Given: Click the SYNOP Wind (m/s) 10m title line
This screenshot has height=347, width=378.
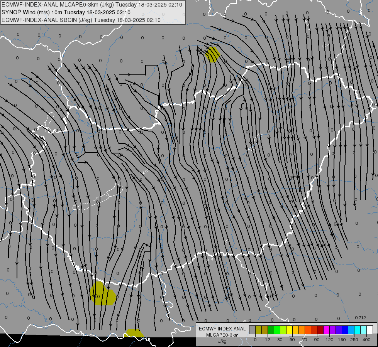Looking at the screenshot, I should [66, 12].
